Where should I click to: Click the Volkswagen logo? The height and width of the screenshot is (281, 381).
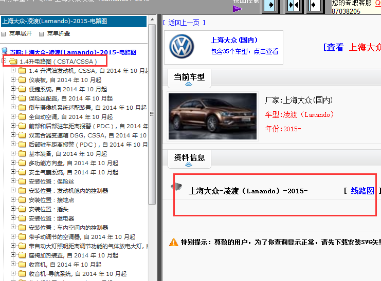click(x=182, y=47)
